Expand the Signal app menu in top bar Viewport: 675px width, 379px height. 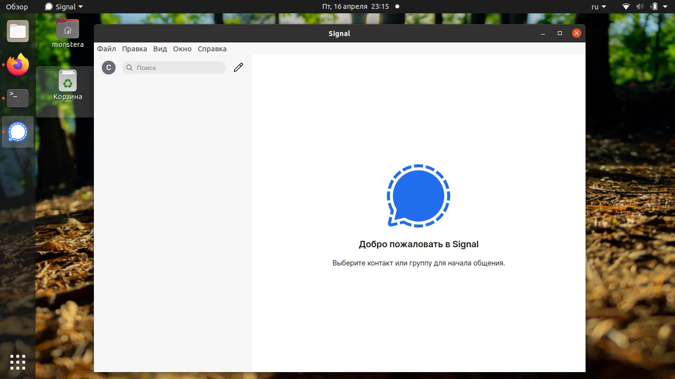(x=64, y=7)
